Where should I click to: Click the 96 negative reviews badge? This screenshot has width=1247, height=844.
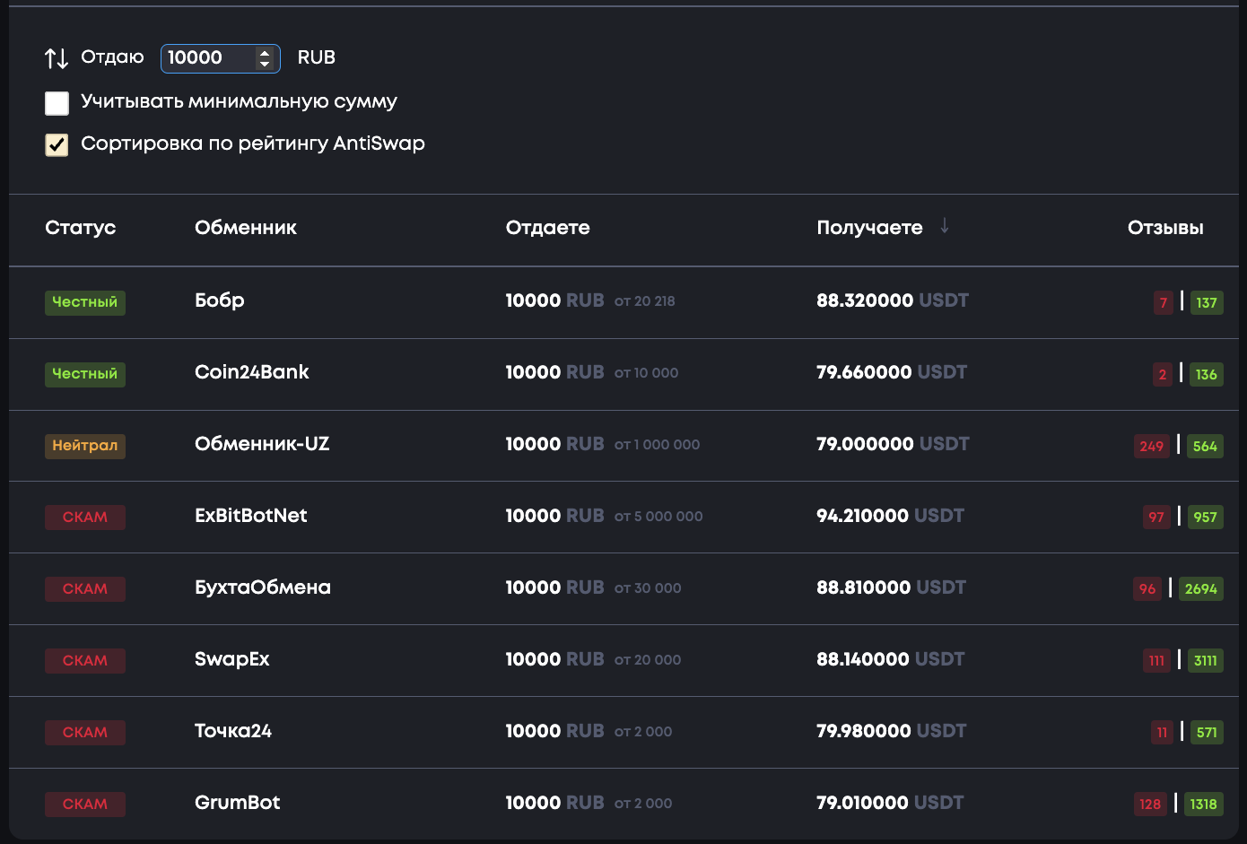tap(1147, 589)
